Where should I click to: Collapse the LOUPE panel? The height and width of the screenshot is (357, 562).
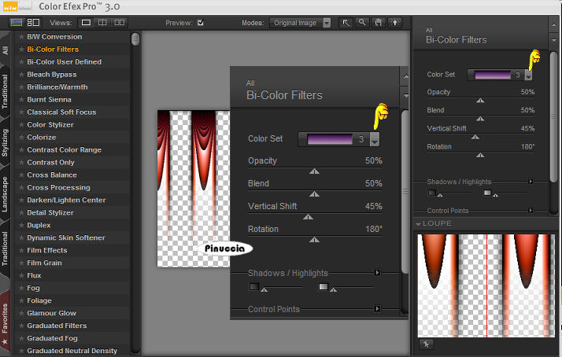[x=418, y=223]
